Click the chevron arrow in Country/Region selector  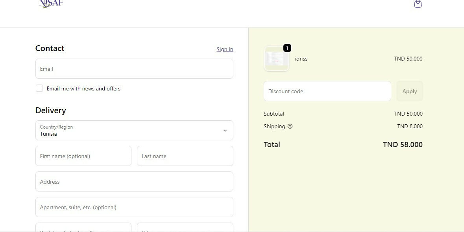(x=225, y=131)
